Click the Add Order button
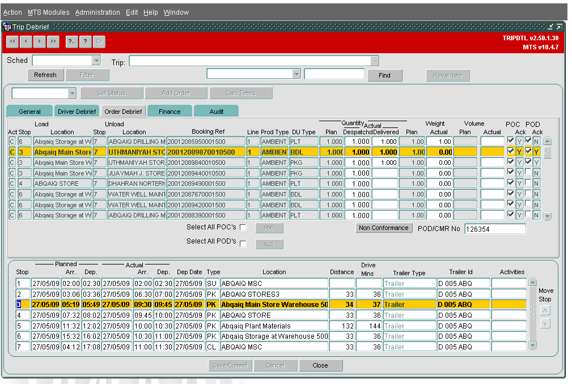This screenshot has width=572, height=384. click(x=176, y=93)
